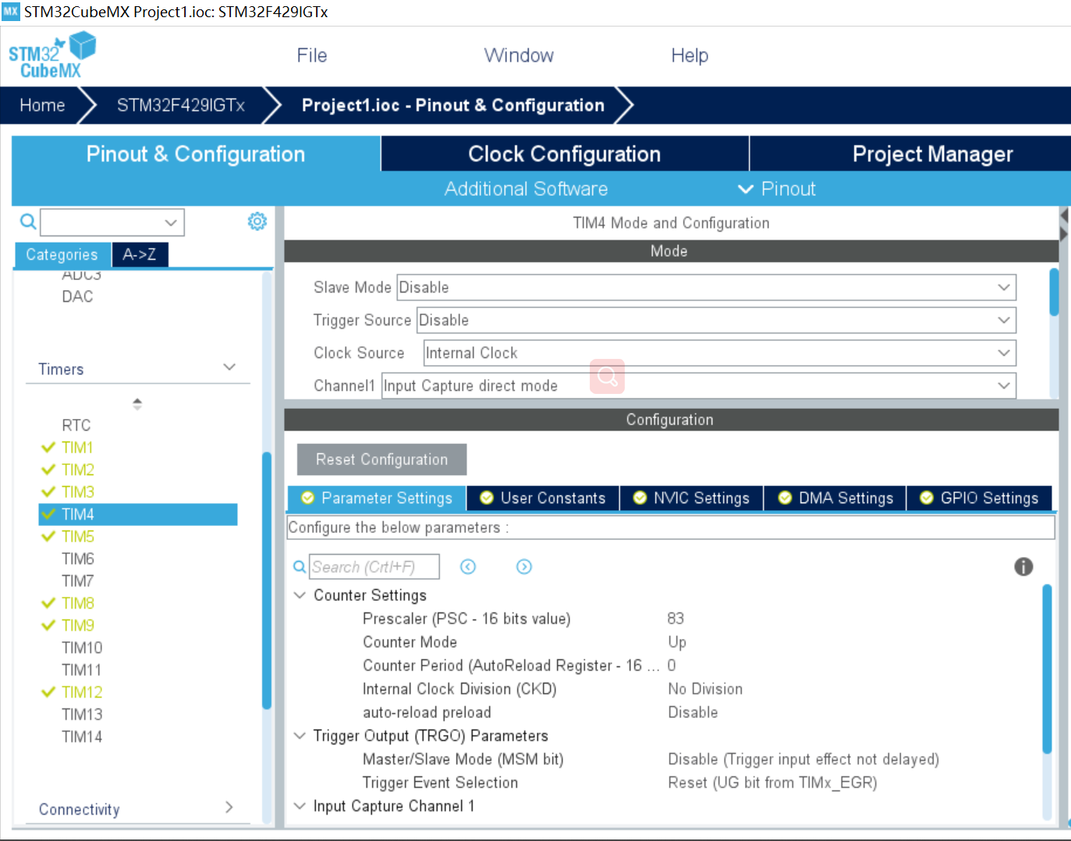1071x841 pixels.
Task: Select TIM8 in the Timers list
Action: click(x=78, y=603)
